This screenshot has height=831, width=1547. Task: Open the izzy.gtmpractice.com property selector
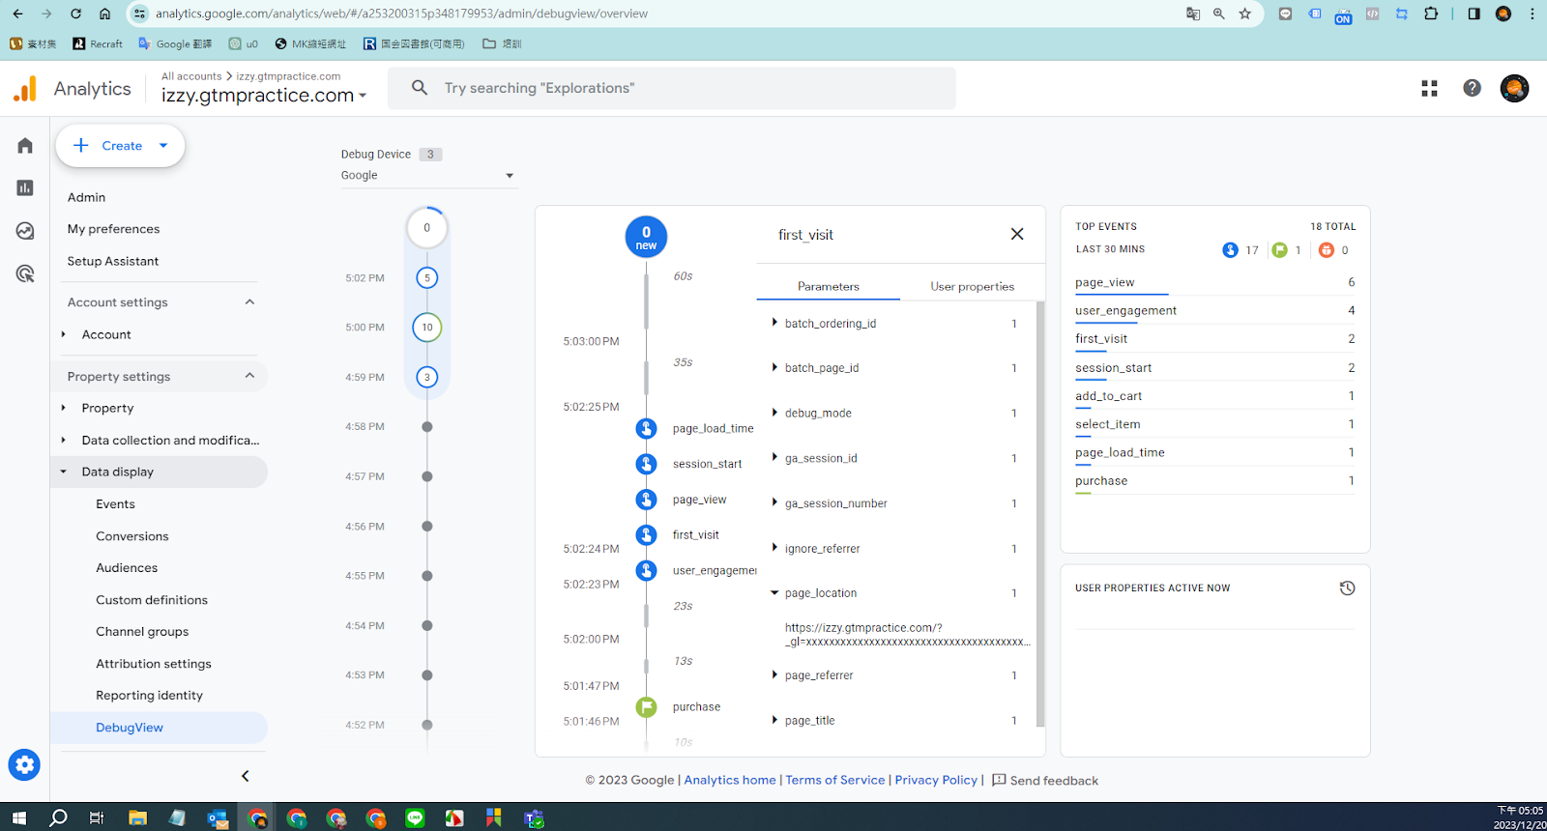click(x=264, y=96)
